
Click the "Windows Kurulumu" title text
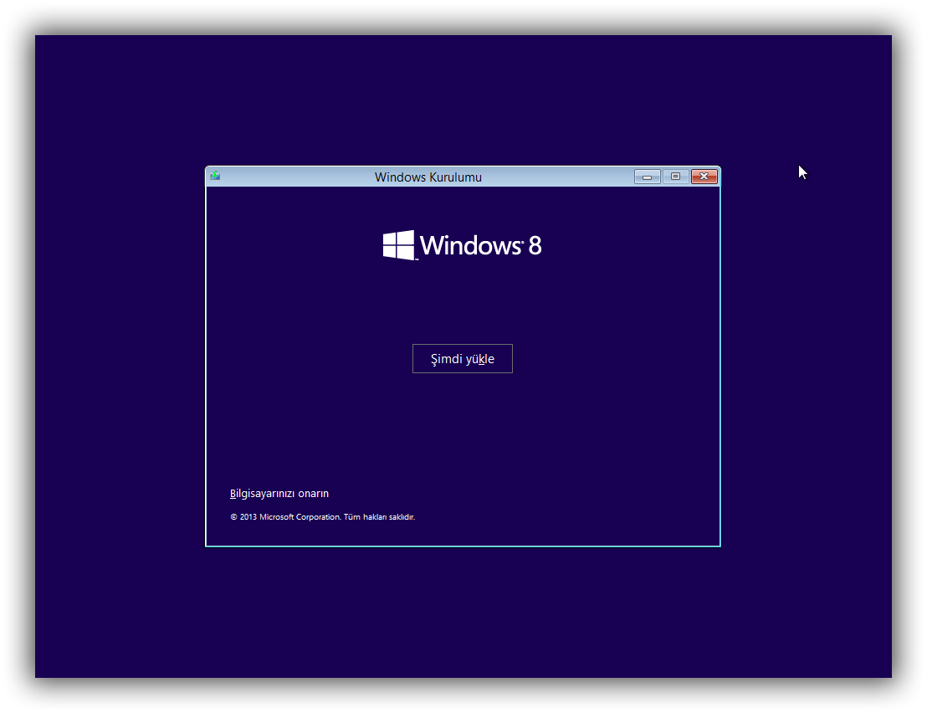(x=428, y=177)
